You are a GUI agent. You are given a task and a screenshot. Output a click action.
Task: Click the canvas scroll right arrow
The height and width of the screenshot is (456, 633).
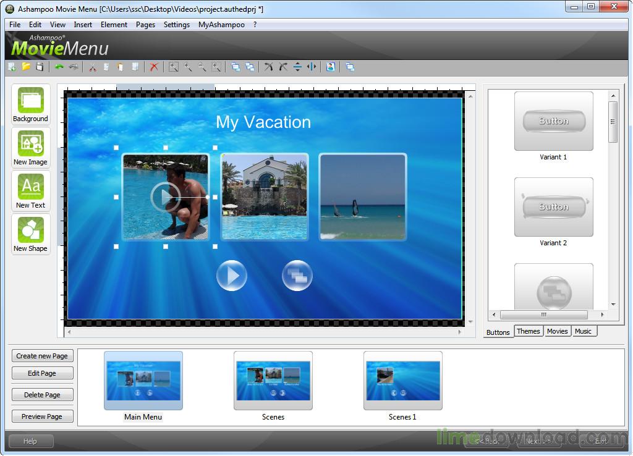pos(459,332)
